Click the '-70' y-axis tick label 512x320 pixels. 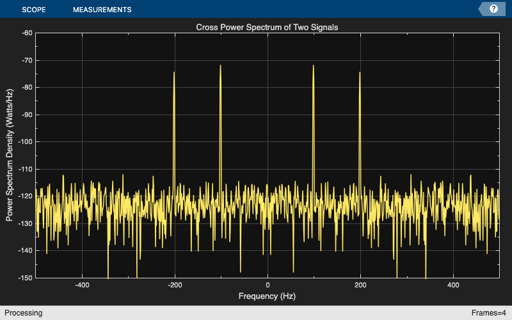click(x=27, y=60)
